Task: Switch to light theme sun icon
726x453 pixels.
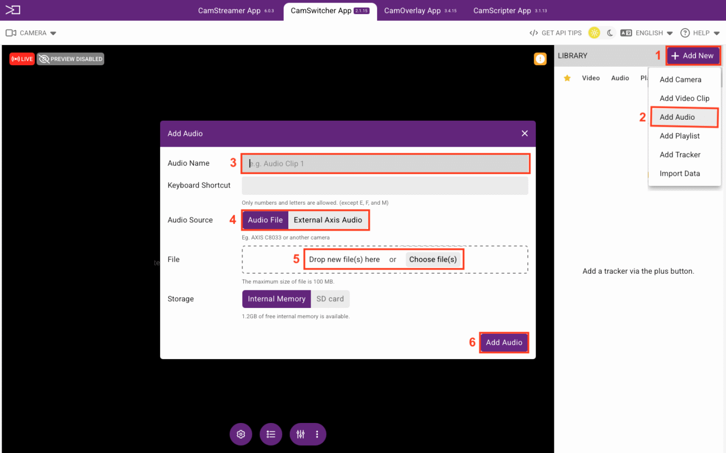Action: (x=594, y=33)
